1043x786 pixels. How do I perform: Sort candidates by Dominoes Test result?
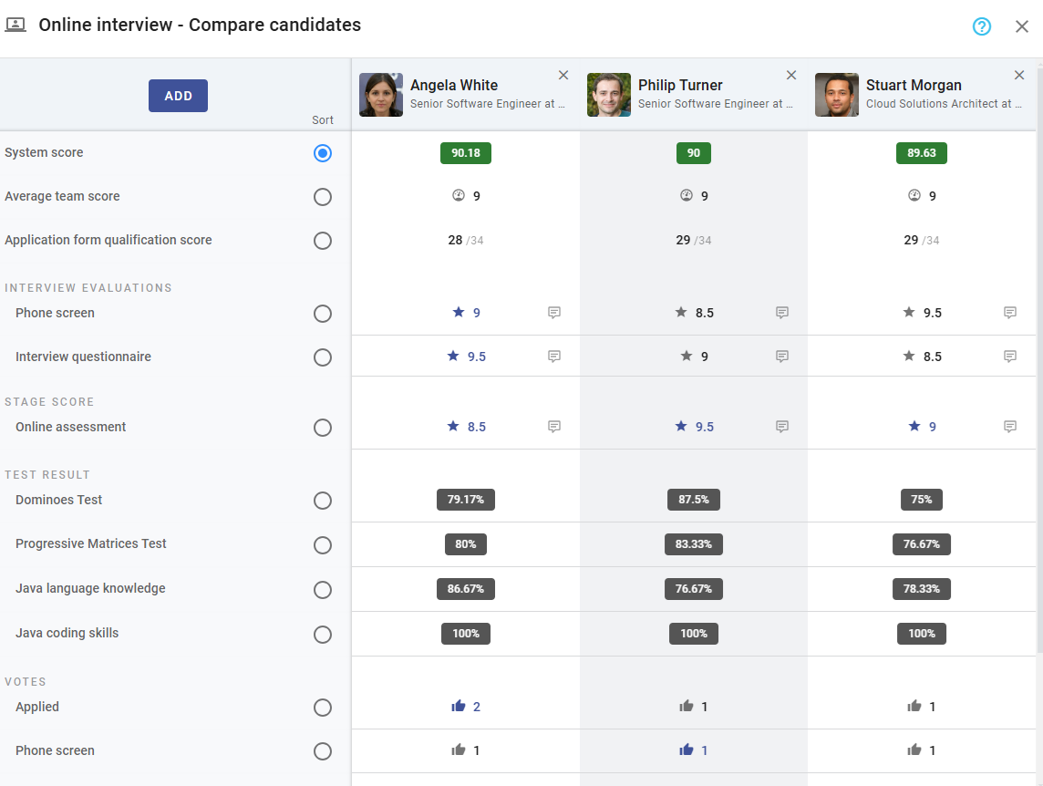[x=323, y=500]
